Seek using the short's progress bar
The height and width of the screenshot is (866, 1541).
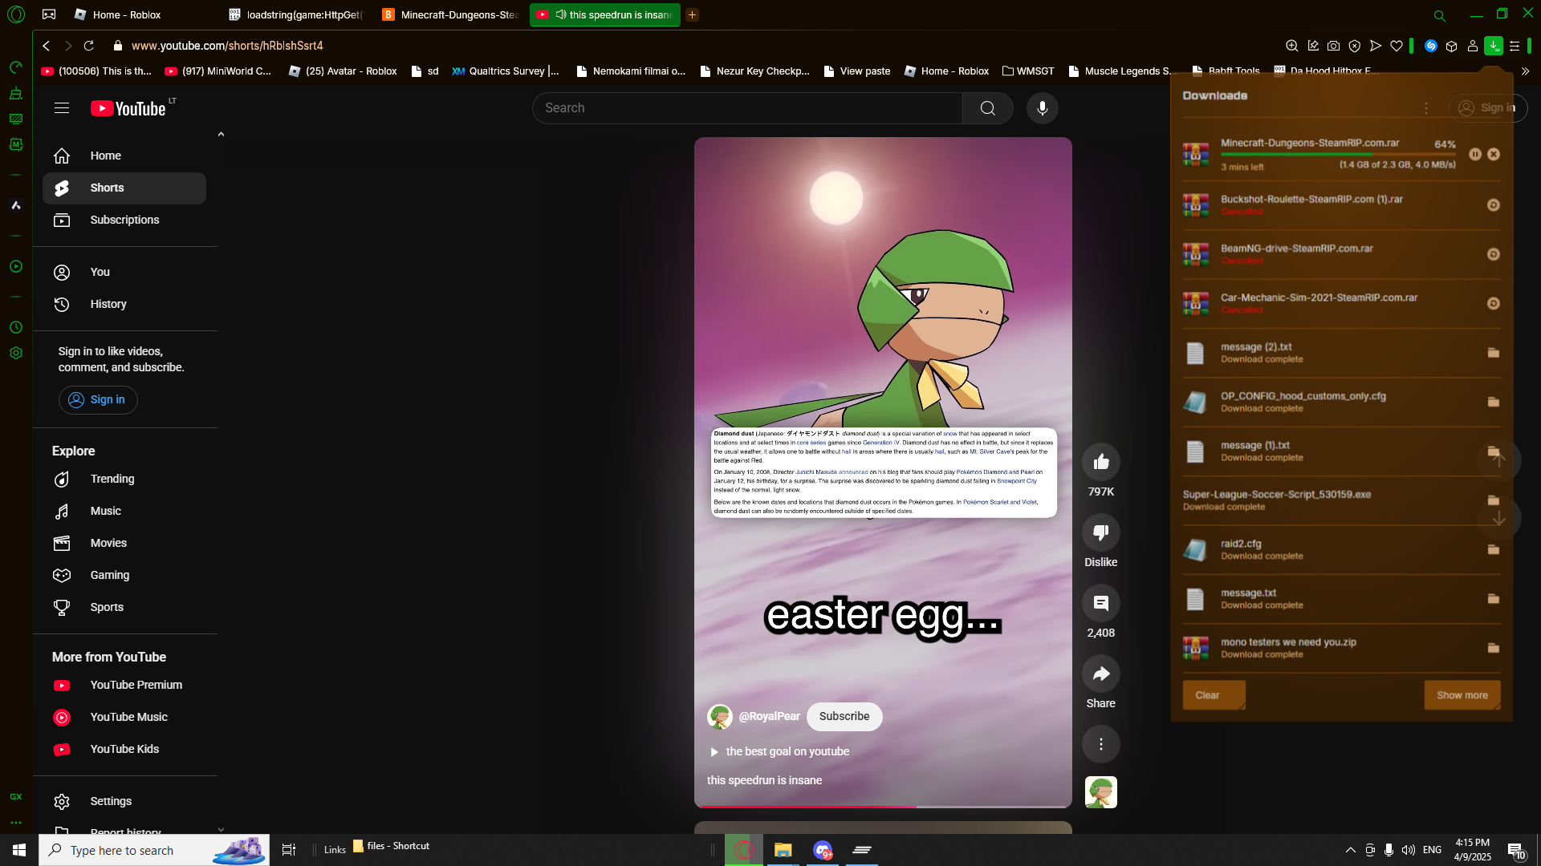(883, 806)
